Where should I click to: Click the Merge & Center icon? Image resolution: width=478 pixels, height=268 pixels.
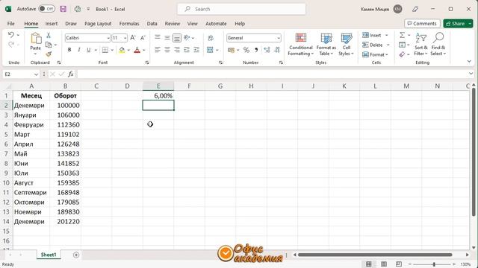click(210, 50)
